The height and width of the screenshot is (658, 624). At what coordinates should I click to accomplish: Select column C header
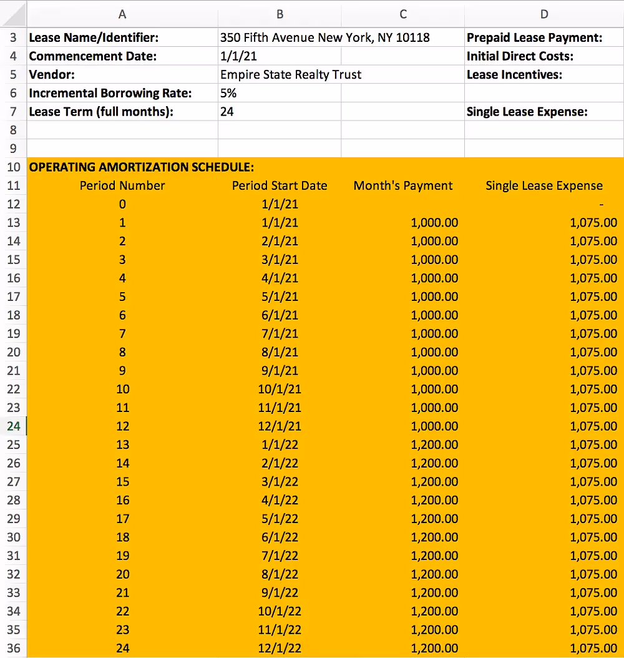pyautogui.click(x=403, y=14)
